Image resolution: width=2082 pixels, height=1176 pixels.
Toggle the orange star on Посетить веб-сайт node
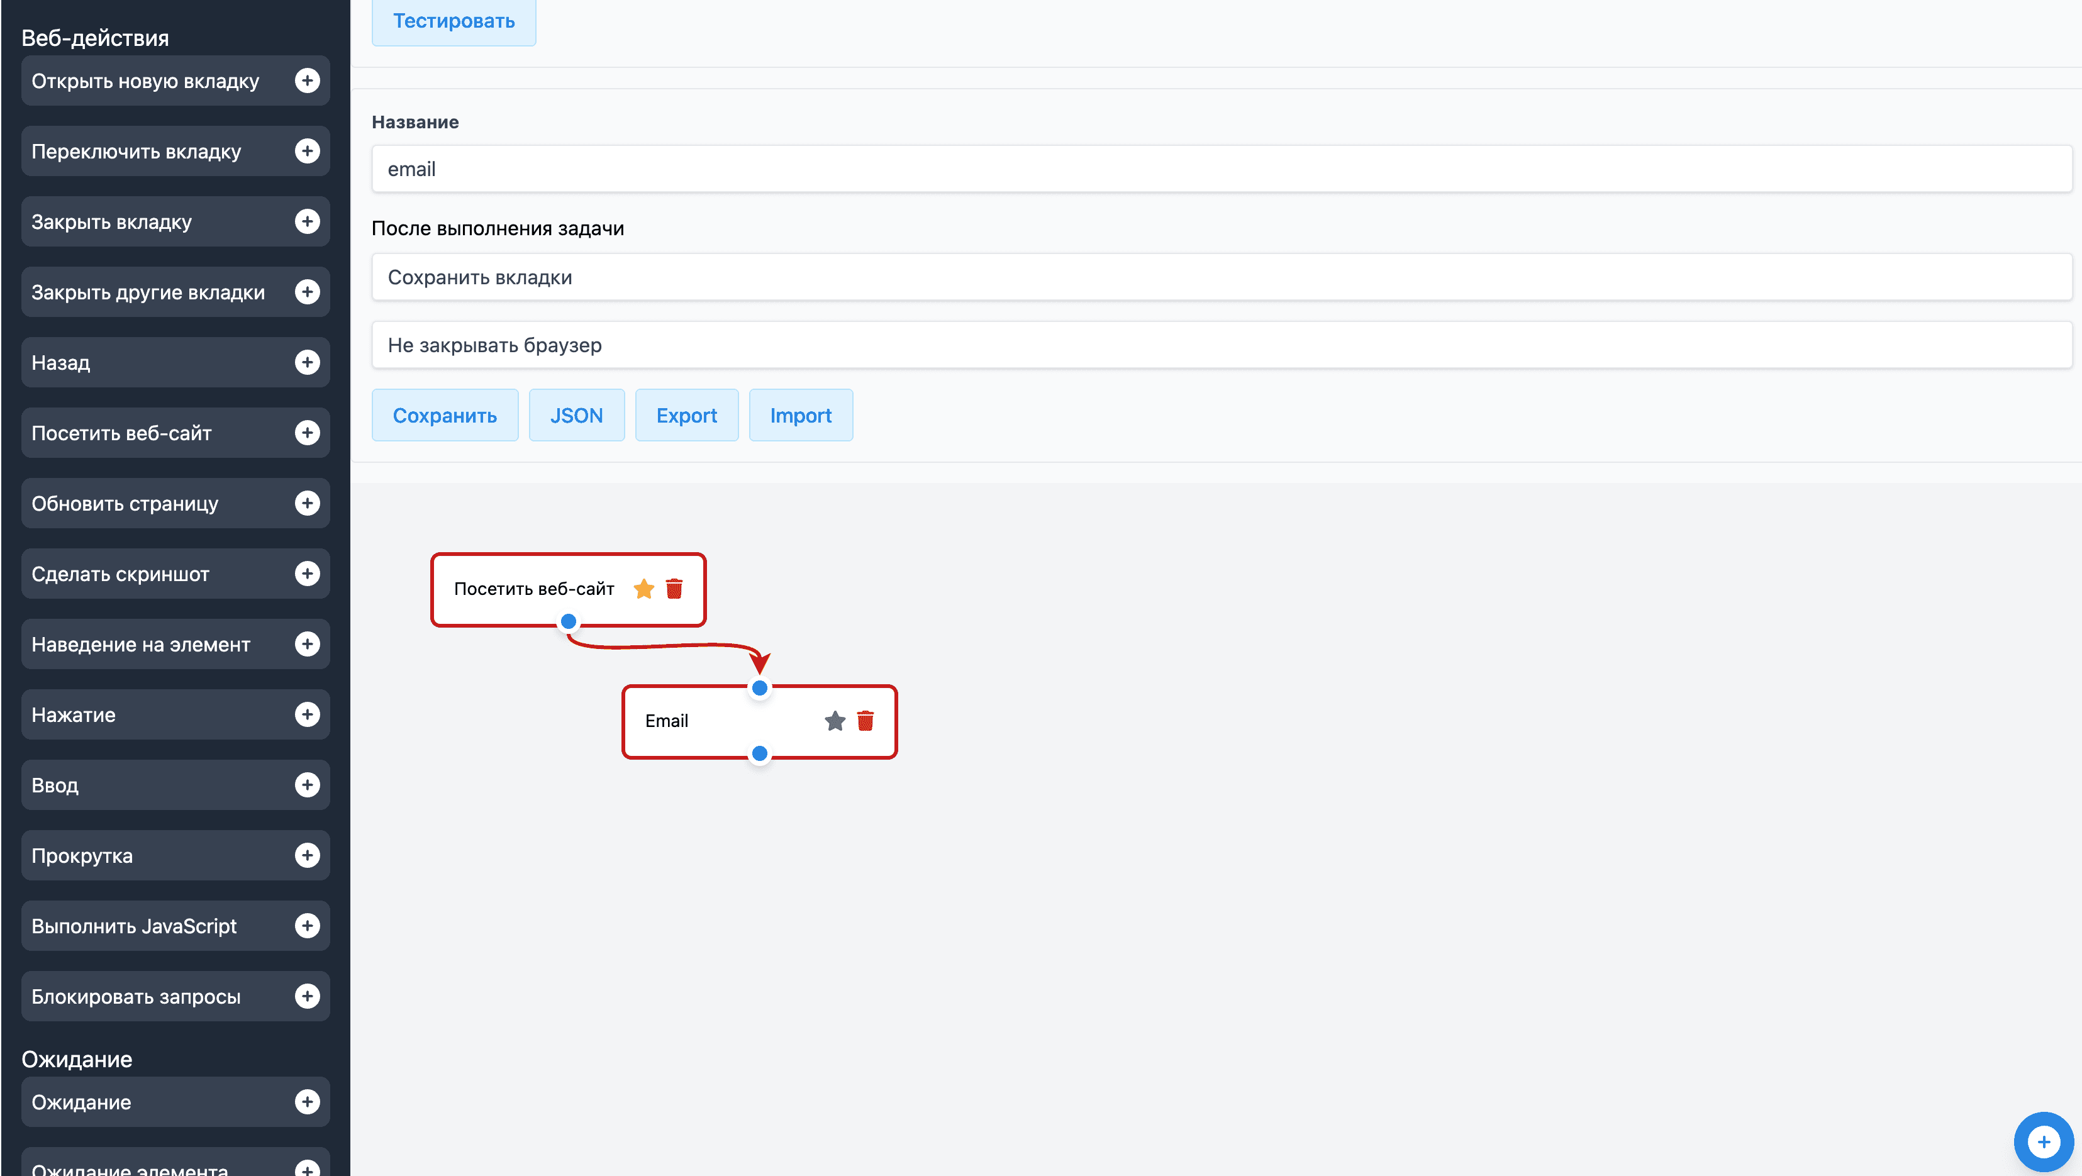(x=643, y=589)
